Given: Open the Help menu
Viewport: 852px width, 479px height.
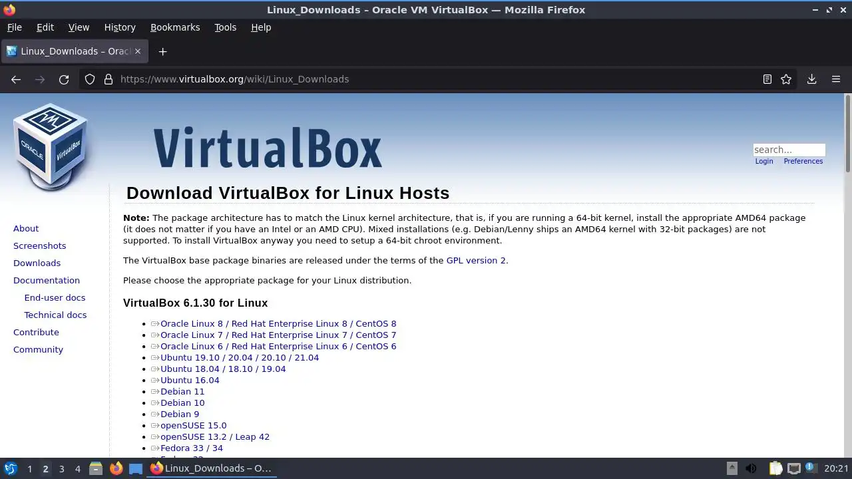Looking at the screenshot, I should pyautogui.click(x=261, y=27).
